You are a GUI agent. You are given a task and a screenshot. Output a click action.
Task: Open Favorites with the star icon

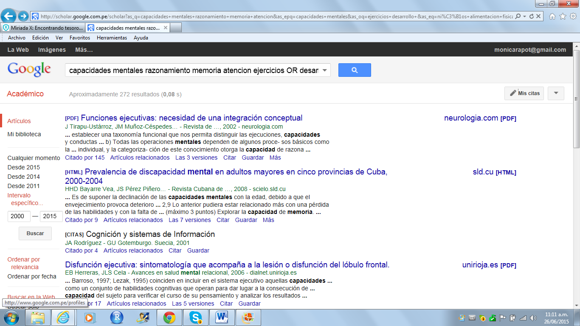pos(563,16)
